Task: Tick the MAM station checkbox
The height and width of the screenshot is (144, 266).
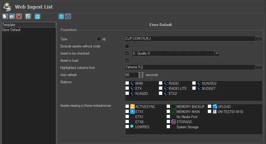Action: [127, 83]
